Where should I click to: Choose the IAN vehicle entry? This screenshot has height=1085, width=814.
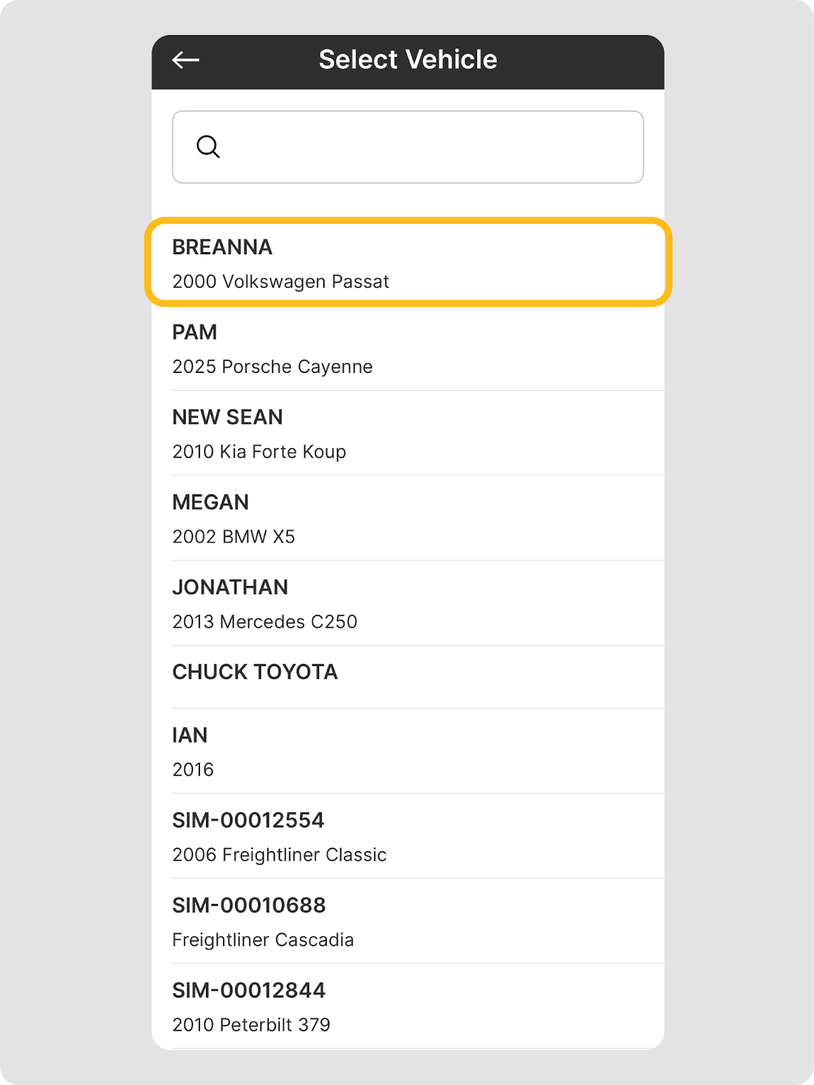190,736
